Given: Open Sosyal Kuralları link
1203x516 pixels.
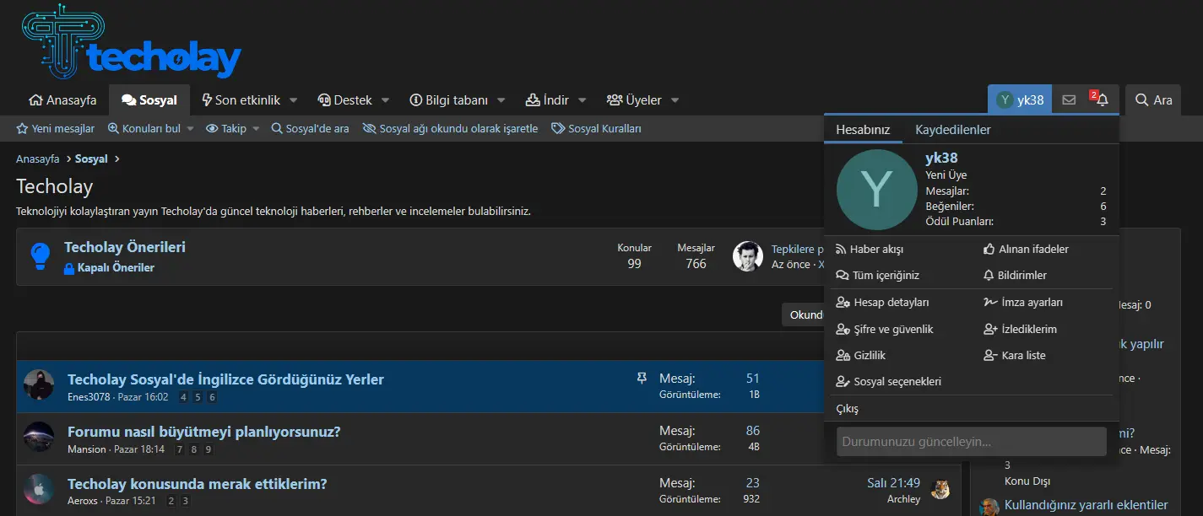Looking at the screenshot, I should [597, 129].
